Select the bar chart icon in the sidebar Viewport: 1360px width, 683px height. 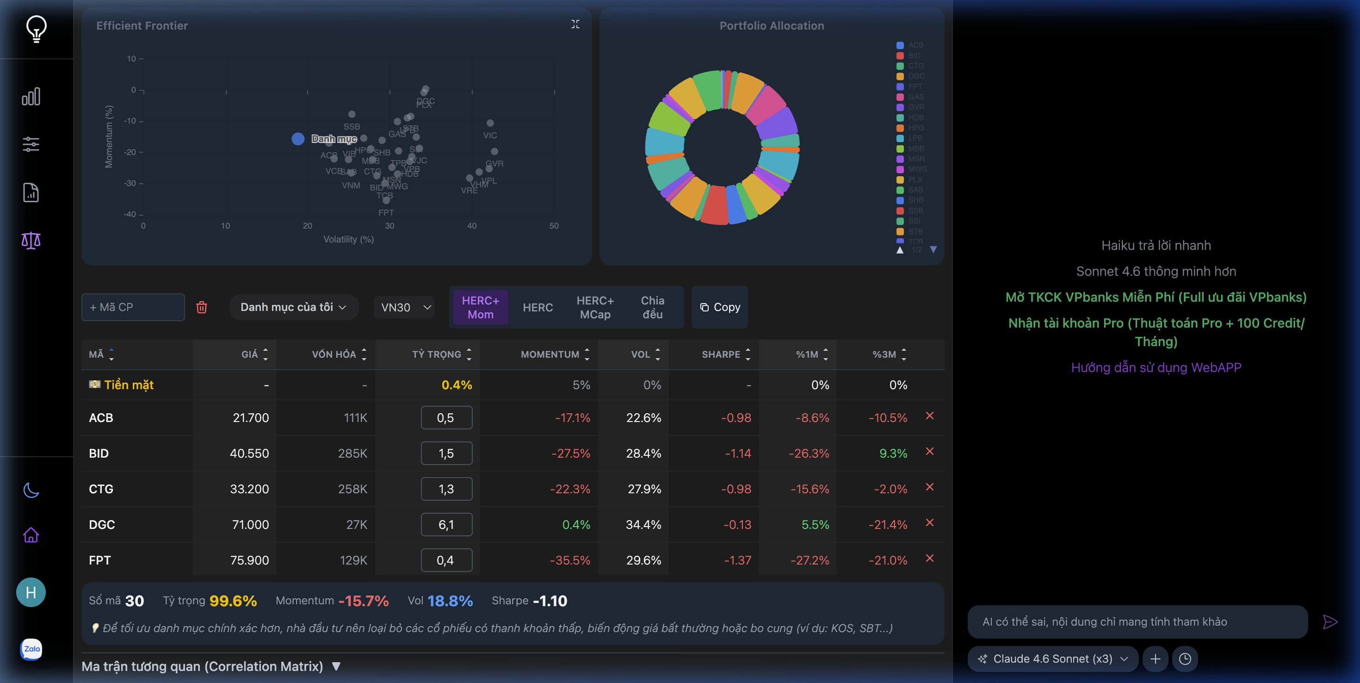coord(30,97)
